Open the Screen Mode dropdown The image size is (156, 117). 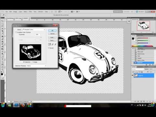[x=78, y=12]
